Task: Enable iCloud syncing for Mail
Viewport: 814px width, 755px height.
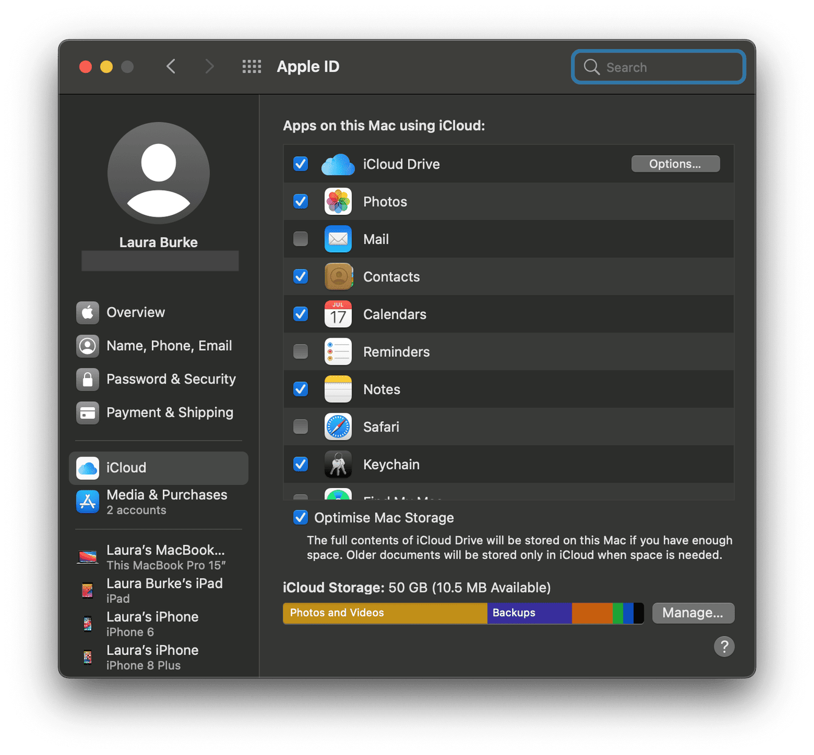Action: click(x=300, y=239)
